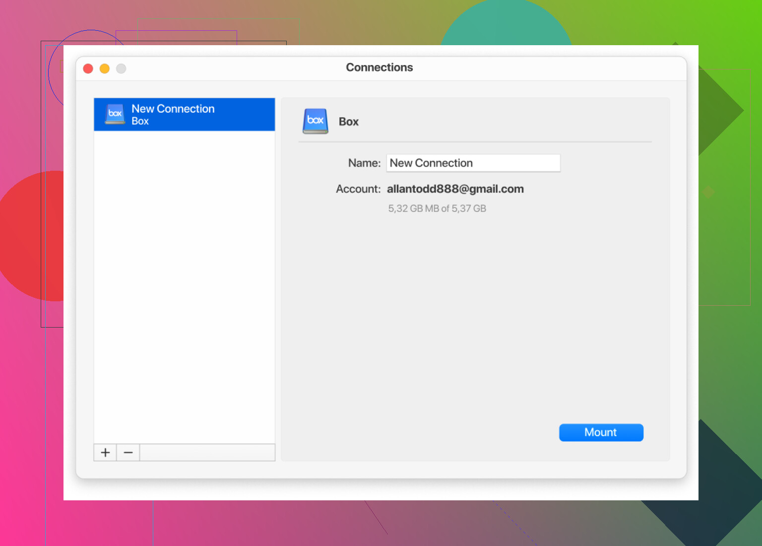Click the Name: label
The width and height of the screenshot is (762, 546).
tap(364, 163)
